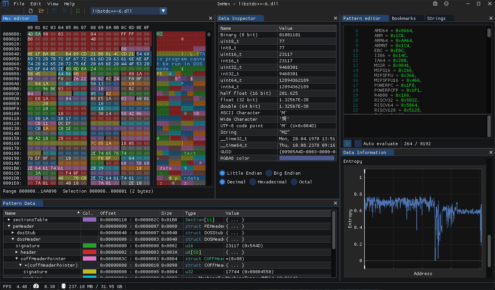
Task: Create a new file
Action: (x=31, y=11)
